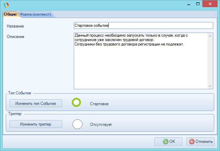Image resolution: width=220 pixels, height=151 pixels.
Task: Click the Отменить button
Action: click(200, 141)
